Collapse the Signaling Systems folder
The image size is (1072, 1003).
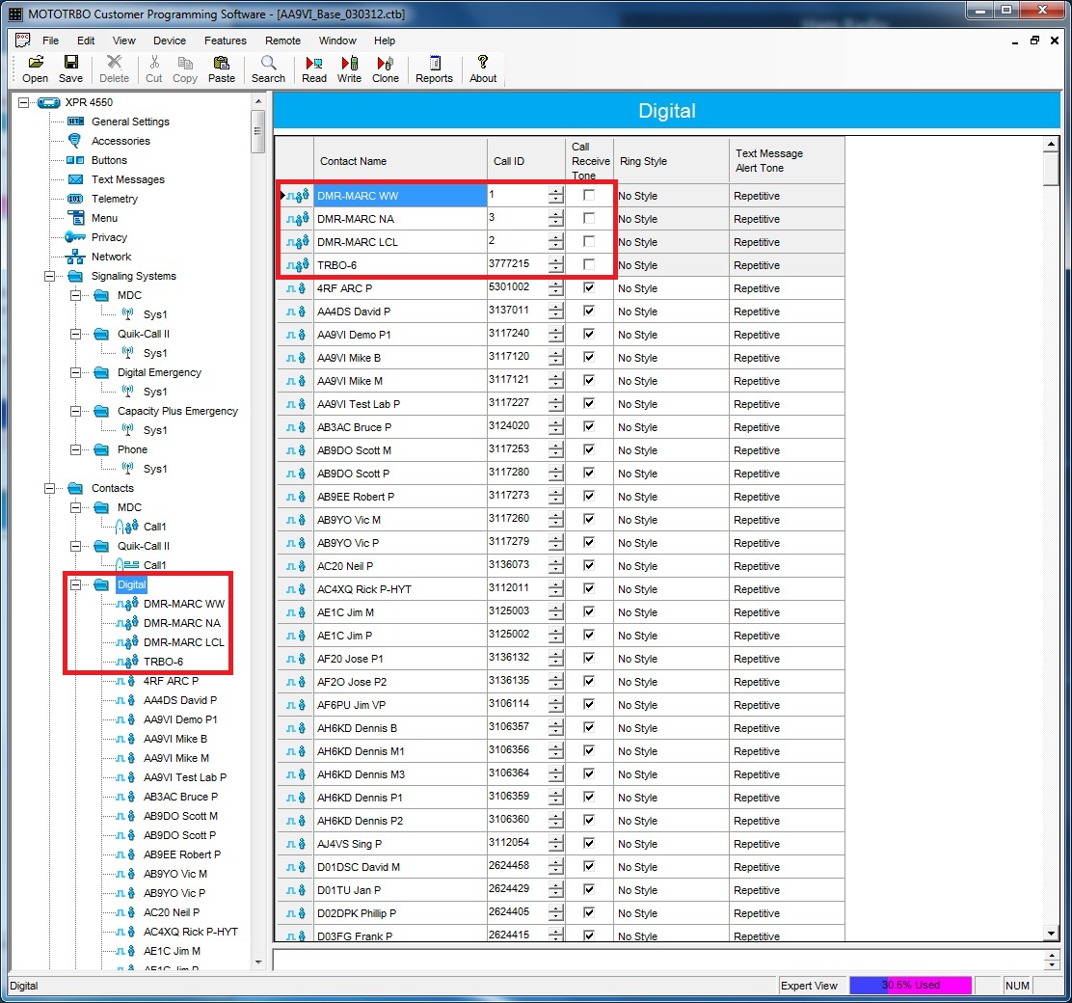click(x=50, y=277)
